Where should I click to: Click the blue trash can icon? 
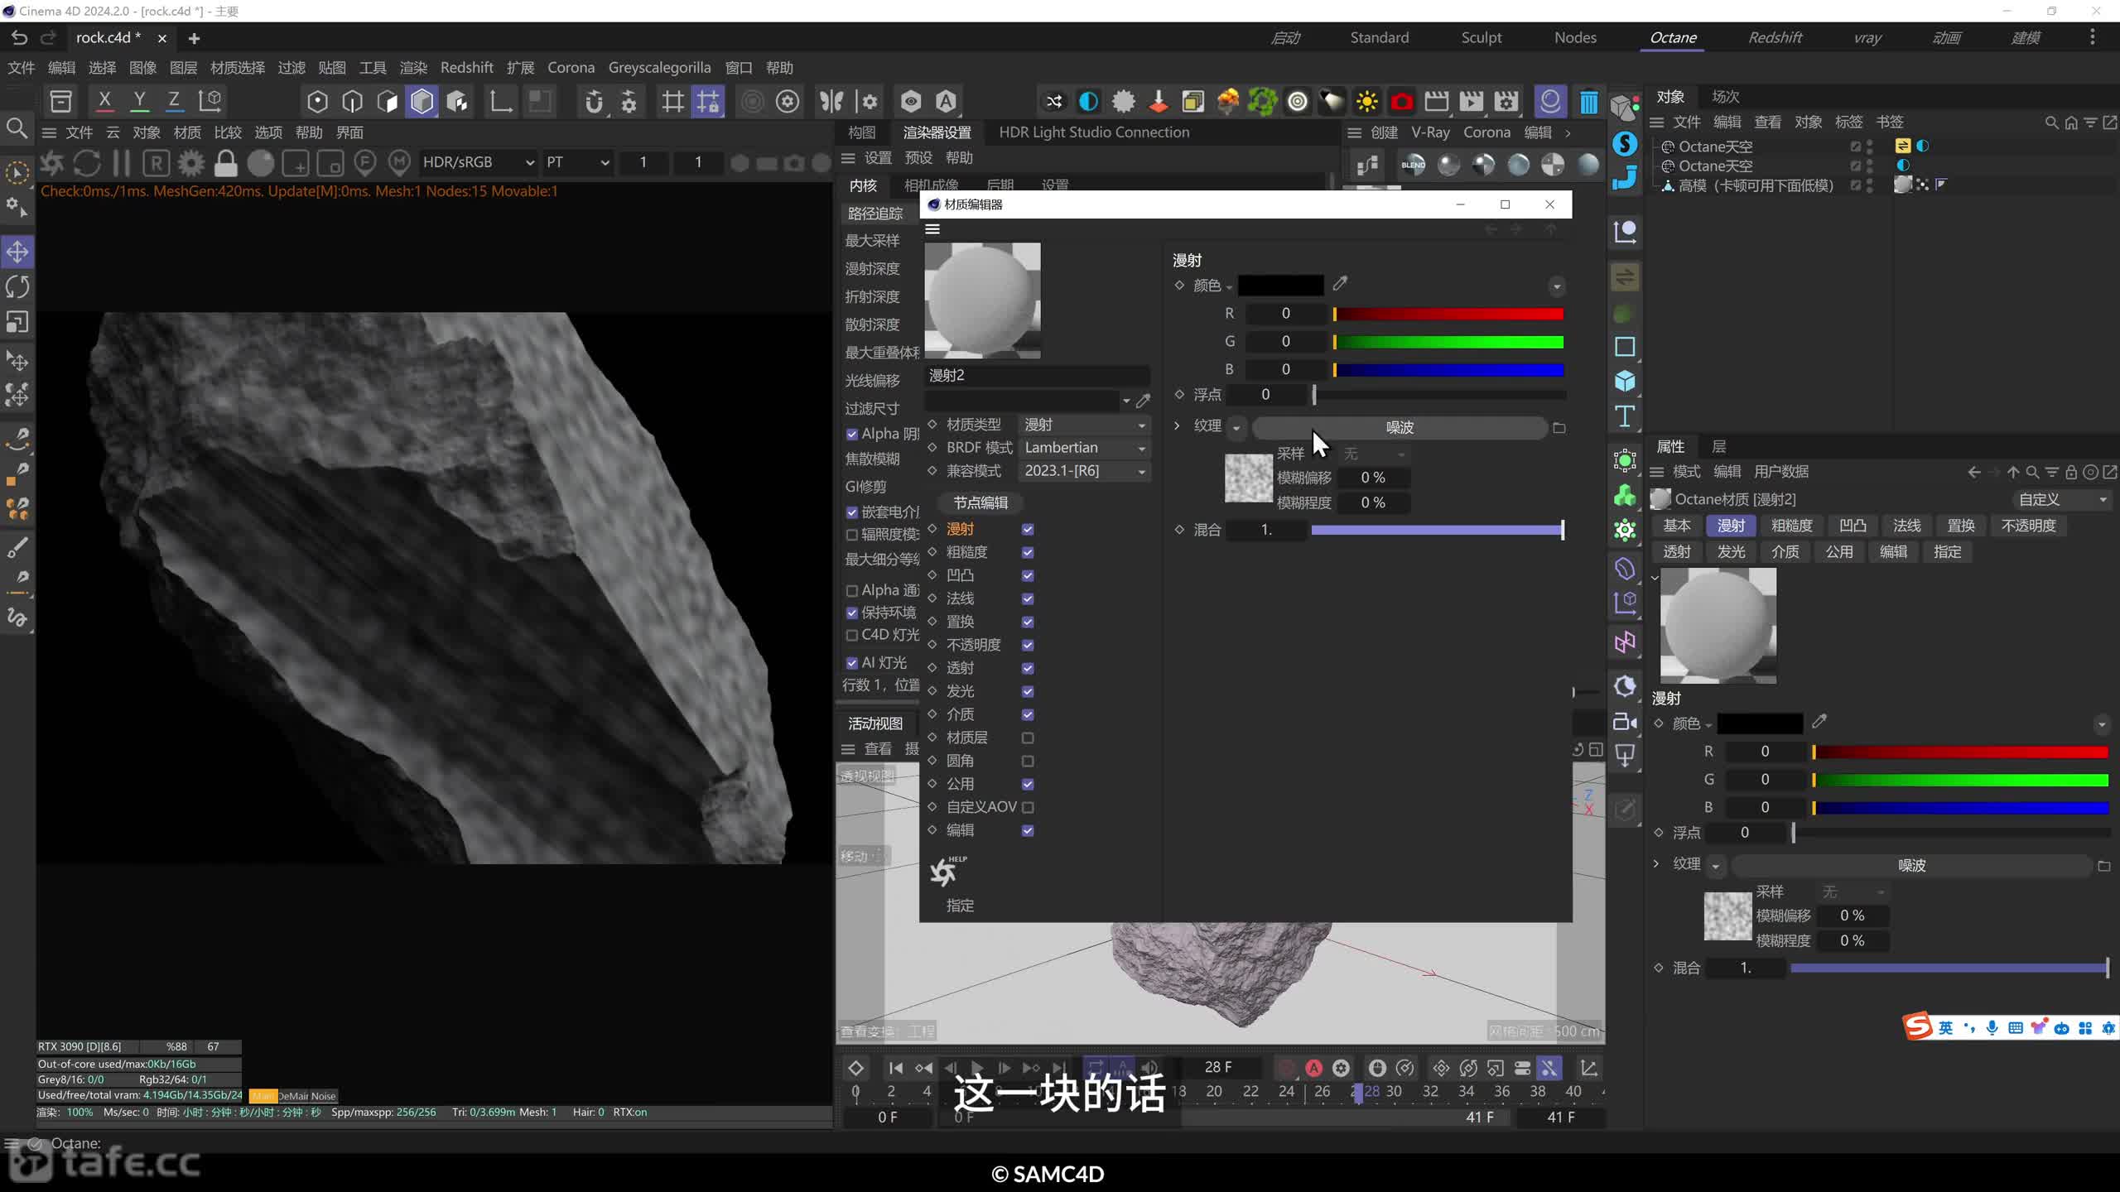pyautogui.click(x=1588, y=102)
